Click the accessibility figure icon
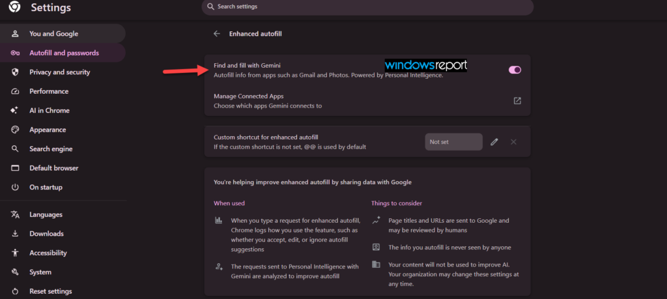Viewport: 667px width, 299px height. click(16, 253)
